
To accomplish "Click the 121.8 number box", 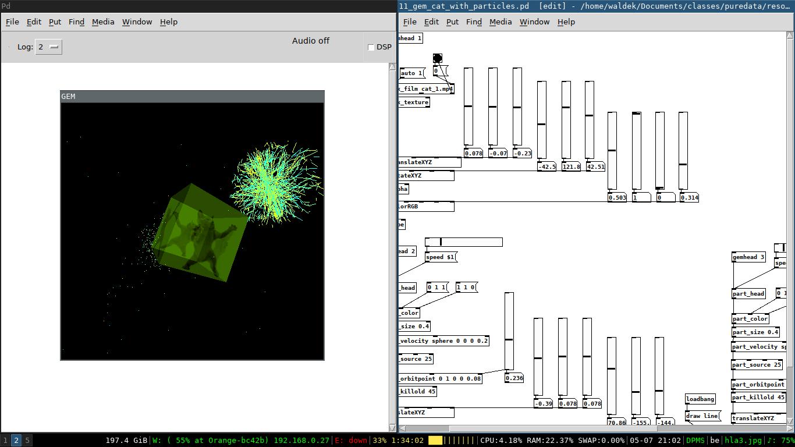I will click(572, 166).
